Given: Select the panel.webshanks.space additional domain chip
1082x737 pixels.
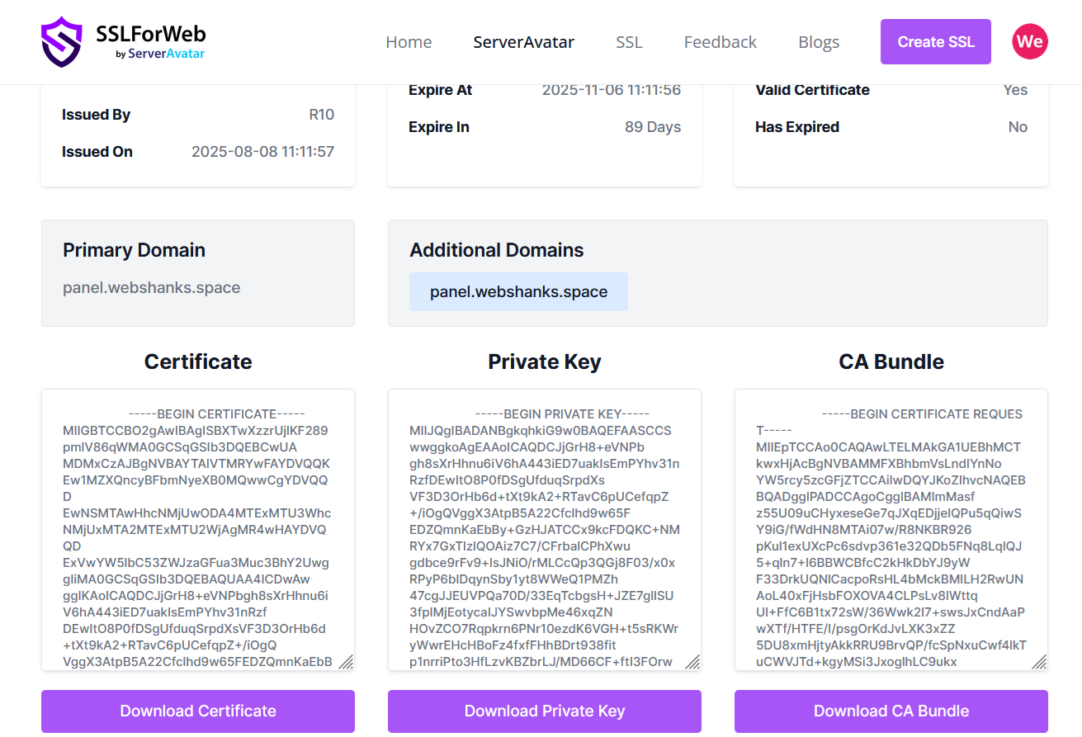Looking at the screenshot, I should coord(518,292).
